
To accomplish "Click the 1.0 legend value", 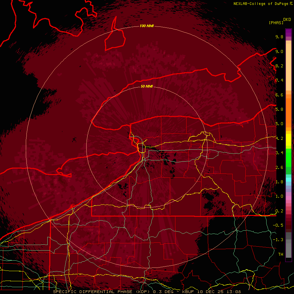I will pos(279,196).
